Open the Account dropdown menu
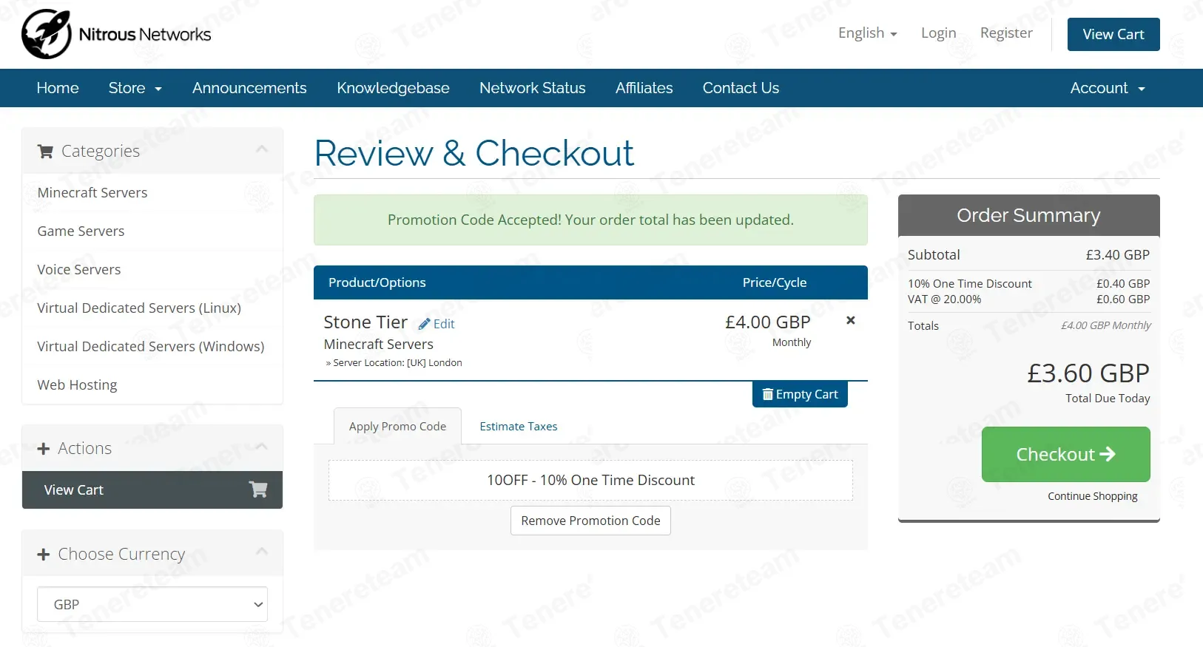1203x647 pixels. [1108, 88]
